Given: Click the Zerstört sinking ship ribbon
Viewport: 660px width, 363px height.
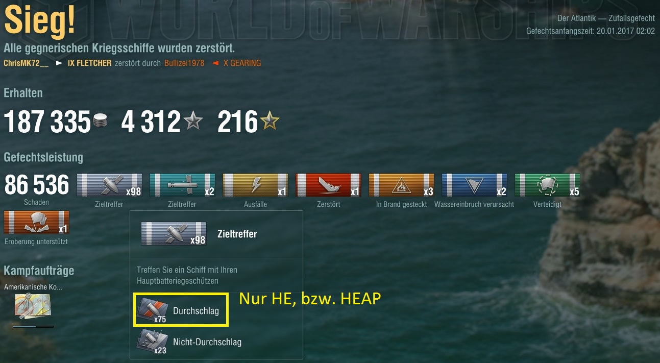Looking at the screenshot, I should (x=328, y=185).
